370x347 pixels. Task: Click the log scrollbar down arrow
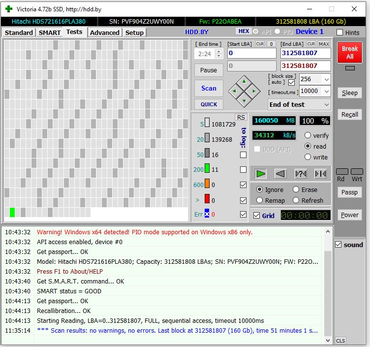coord(328,340)
